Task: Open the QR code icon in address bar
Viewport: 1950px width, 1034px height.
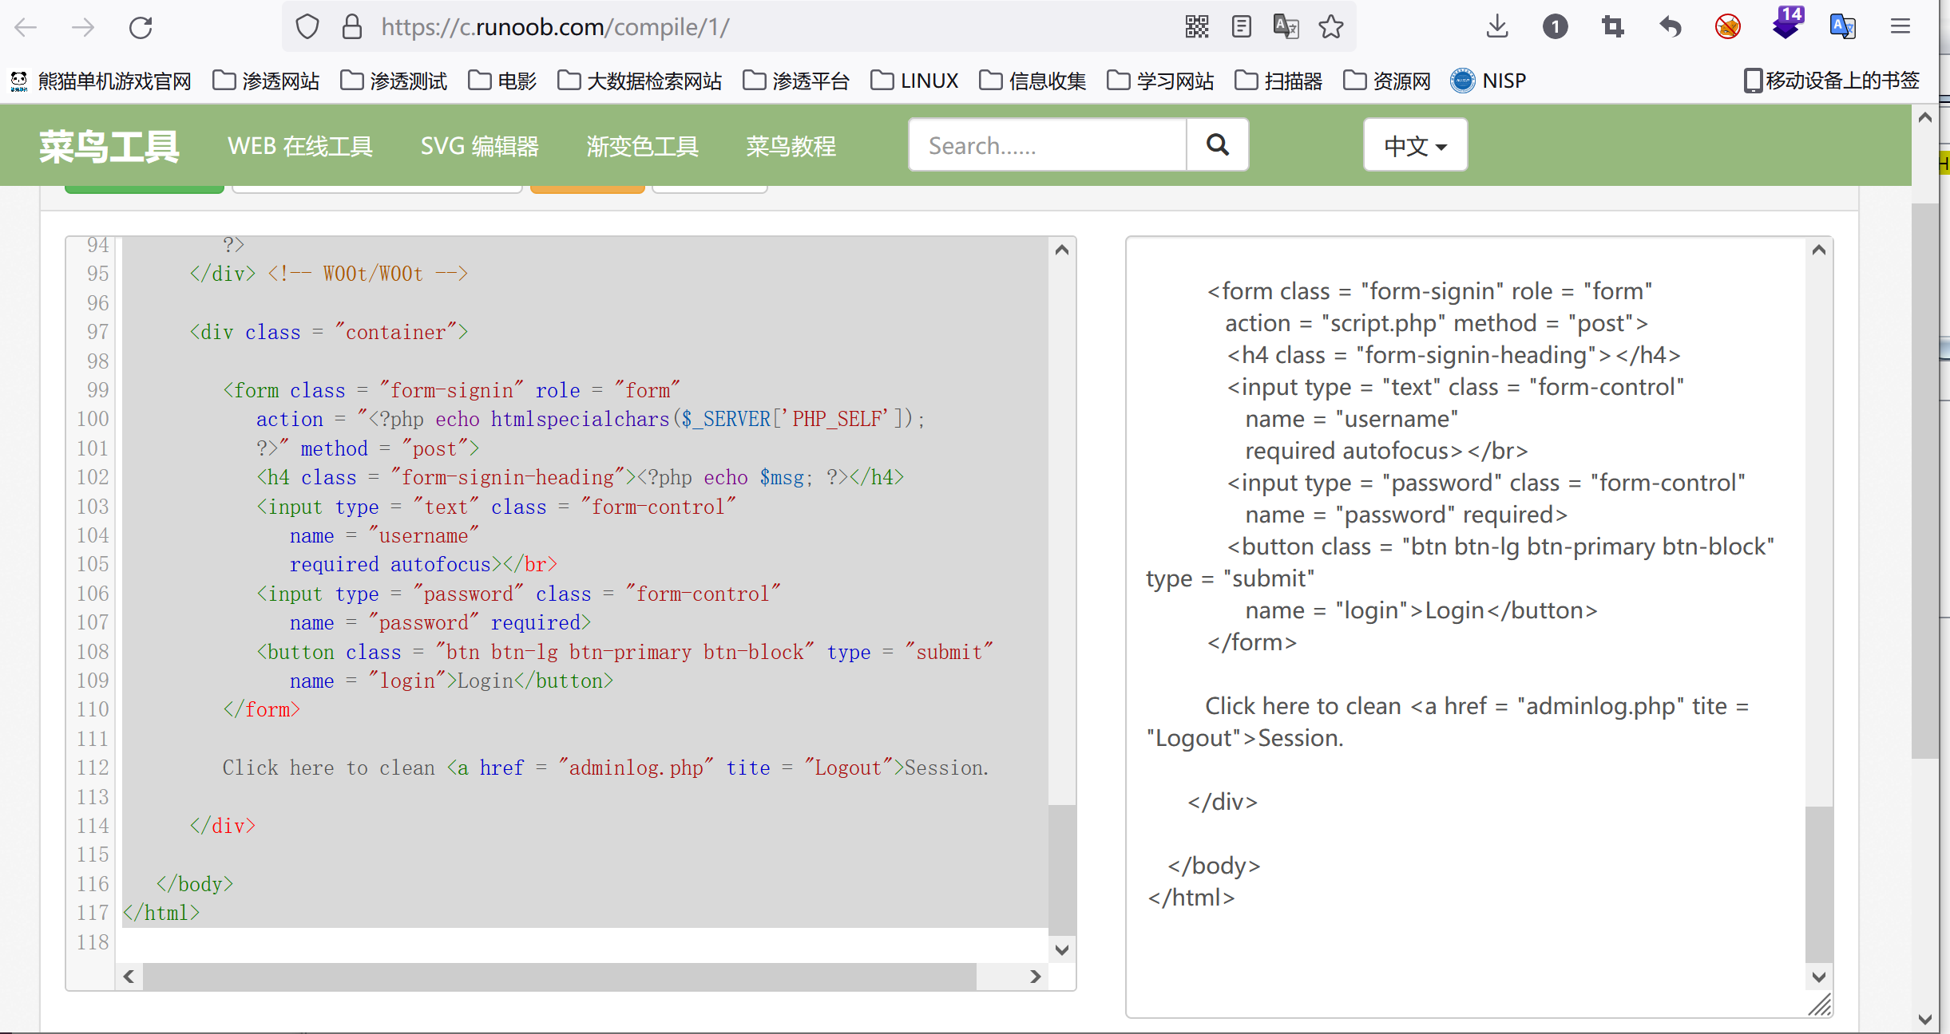Action: pos(1197,27)
